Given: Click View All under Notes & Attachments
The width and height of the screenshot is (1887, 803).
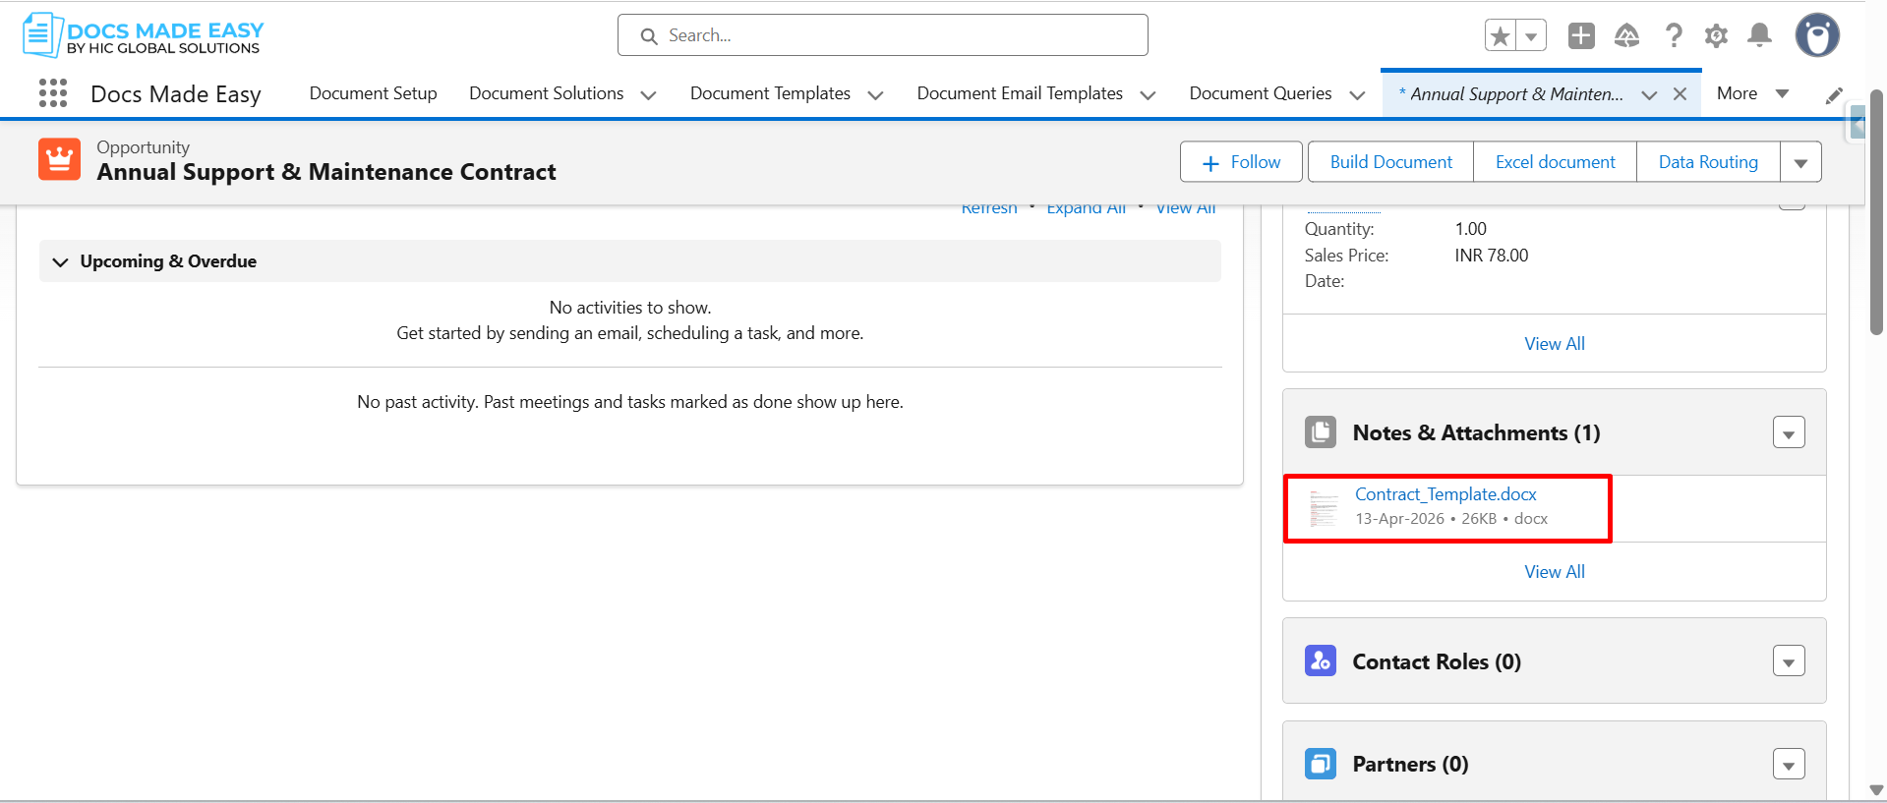Looking at the screenshot, I should pos(1555,572).
